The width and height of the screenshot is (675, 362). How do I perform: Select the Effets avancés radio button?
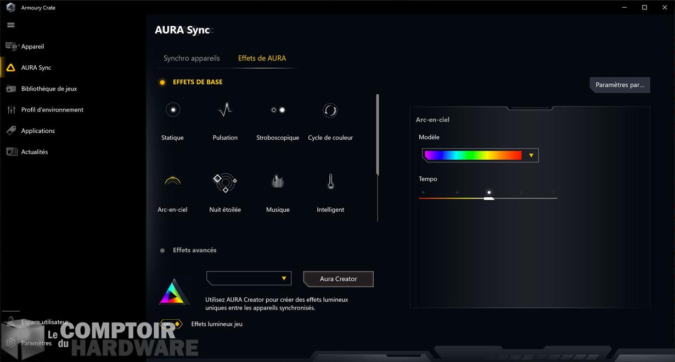coord(162,250)
